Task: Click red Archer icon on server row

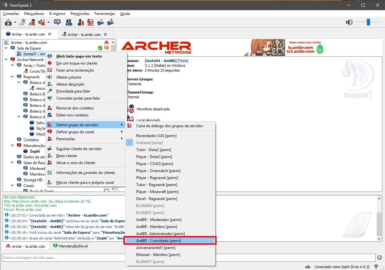Action: (x=107, y=42)
